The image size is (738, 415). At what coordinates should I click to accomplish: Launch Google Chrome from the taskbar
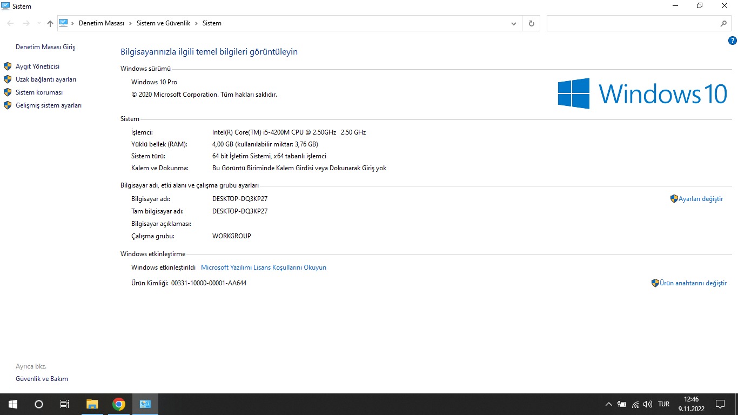(119, 404)
